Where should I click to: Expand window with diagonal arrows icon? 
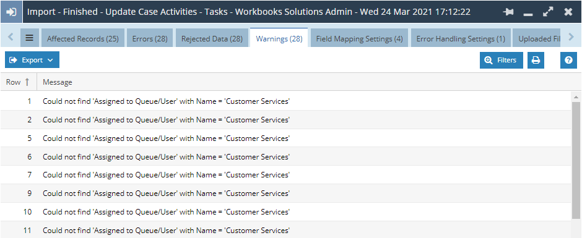pos(548,12)
